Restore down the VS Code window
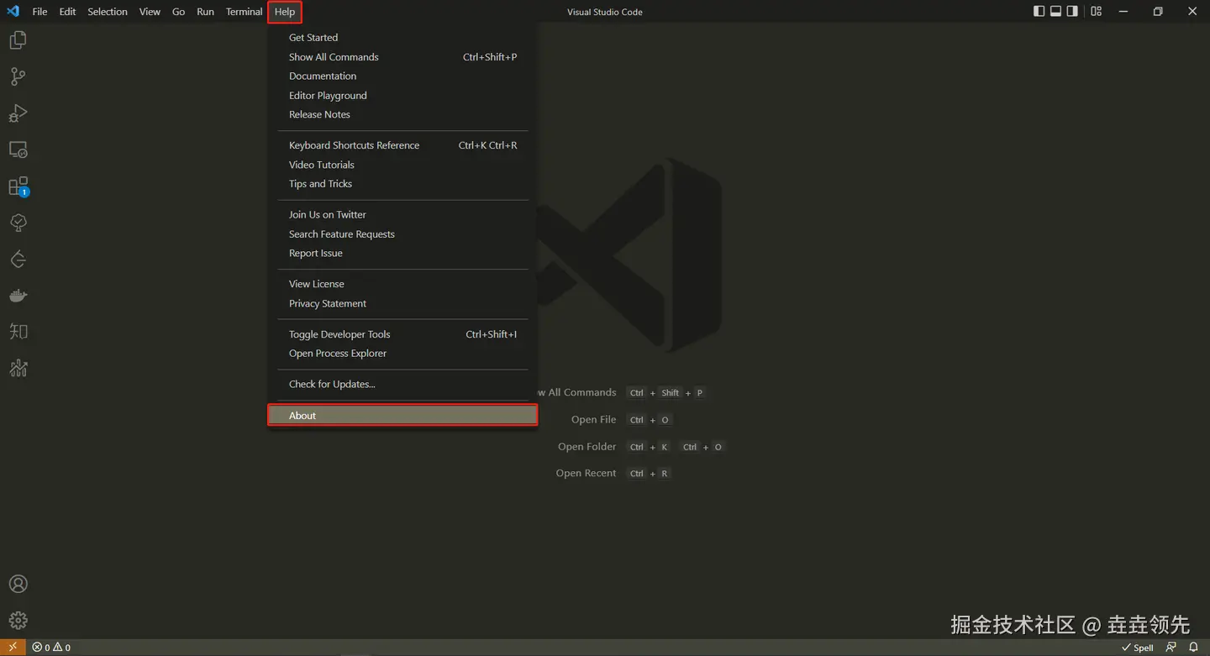Image resolution: width=1210 pixels, height=656 pixels. (x=1158, y=12)
